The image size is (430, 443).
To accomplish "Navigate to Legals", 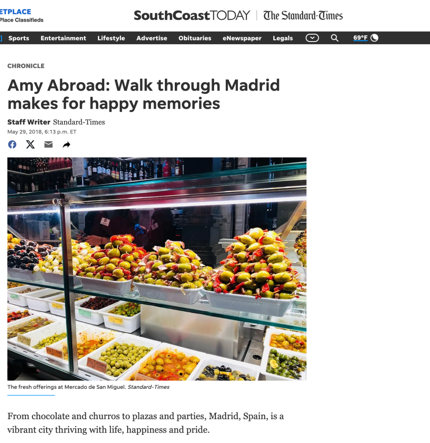I will (283, 38).
